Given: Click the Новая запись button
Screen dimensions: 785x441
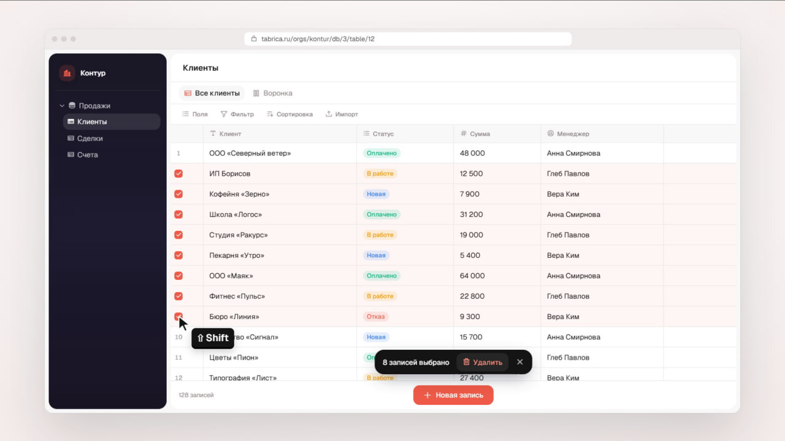Looking at the screenshot, I should coord(453,395).
